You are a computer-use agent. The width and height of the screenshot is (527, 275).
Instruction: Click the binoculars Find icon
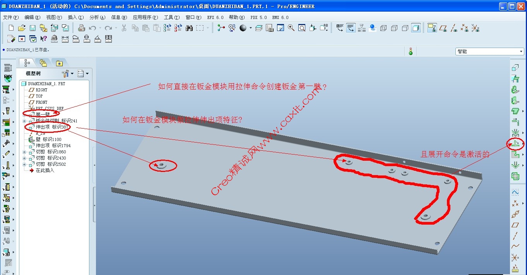[x=189, y=28]
